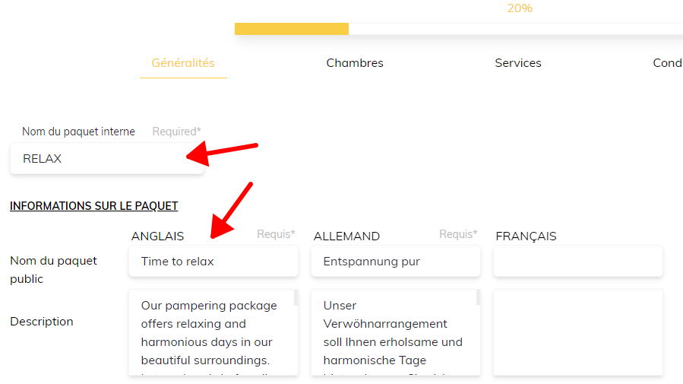Focus the English public name 'Time to relax'
This screenshot has height=384, width=683.
click(x=213, y=262)
